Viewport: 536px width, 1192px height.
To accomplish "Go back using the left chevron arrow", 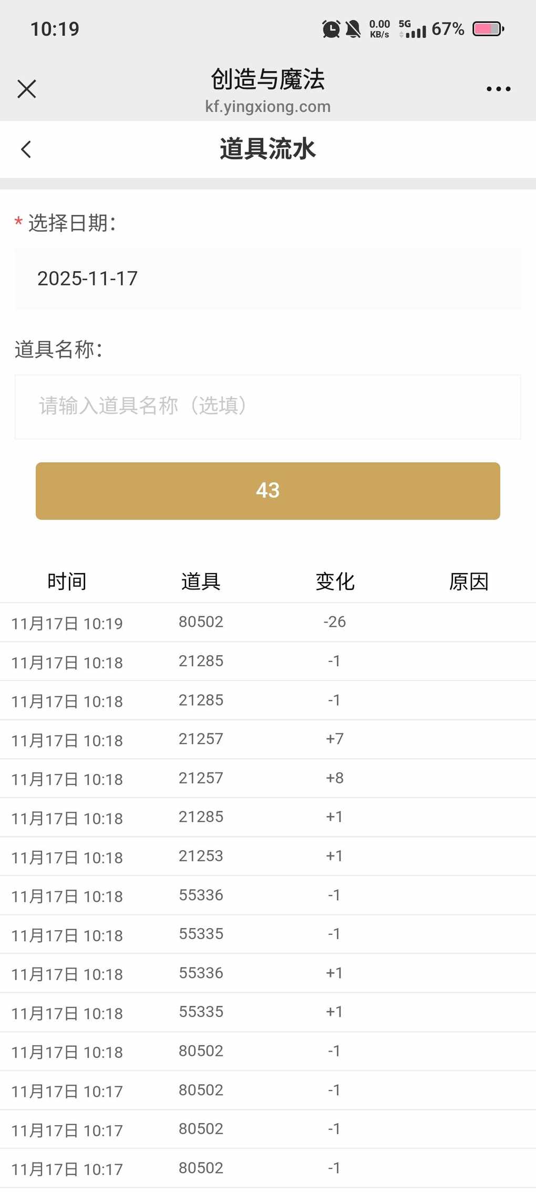I will [26, 149].
